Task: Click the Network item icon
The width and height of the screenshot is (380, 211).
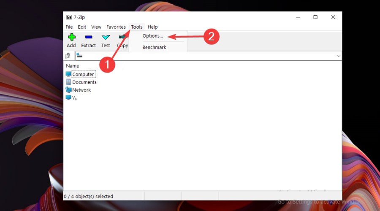Action: click(x=68, y=89)
